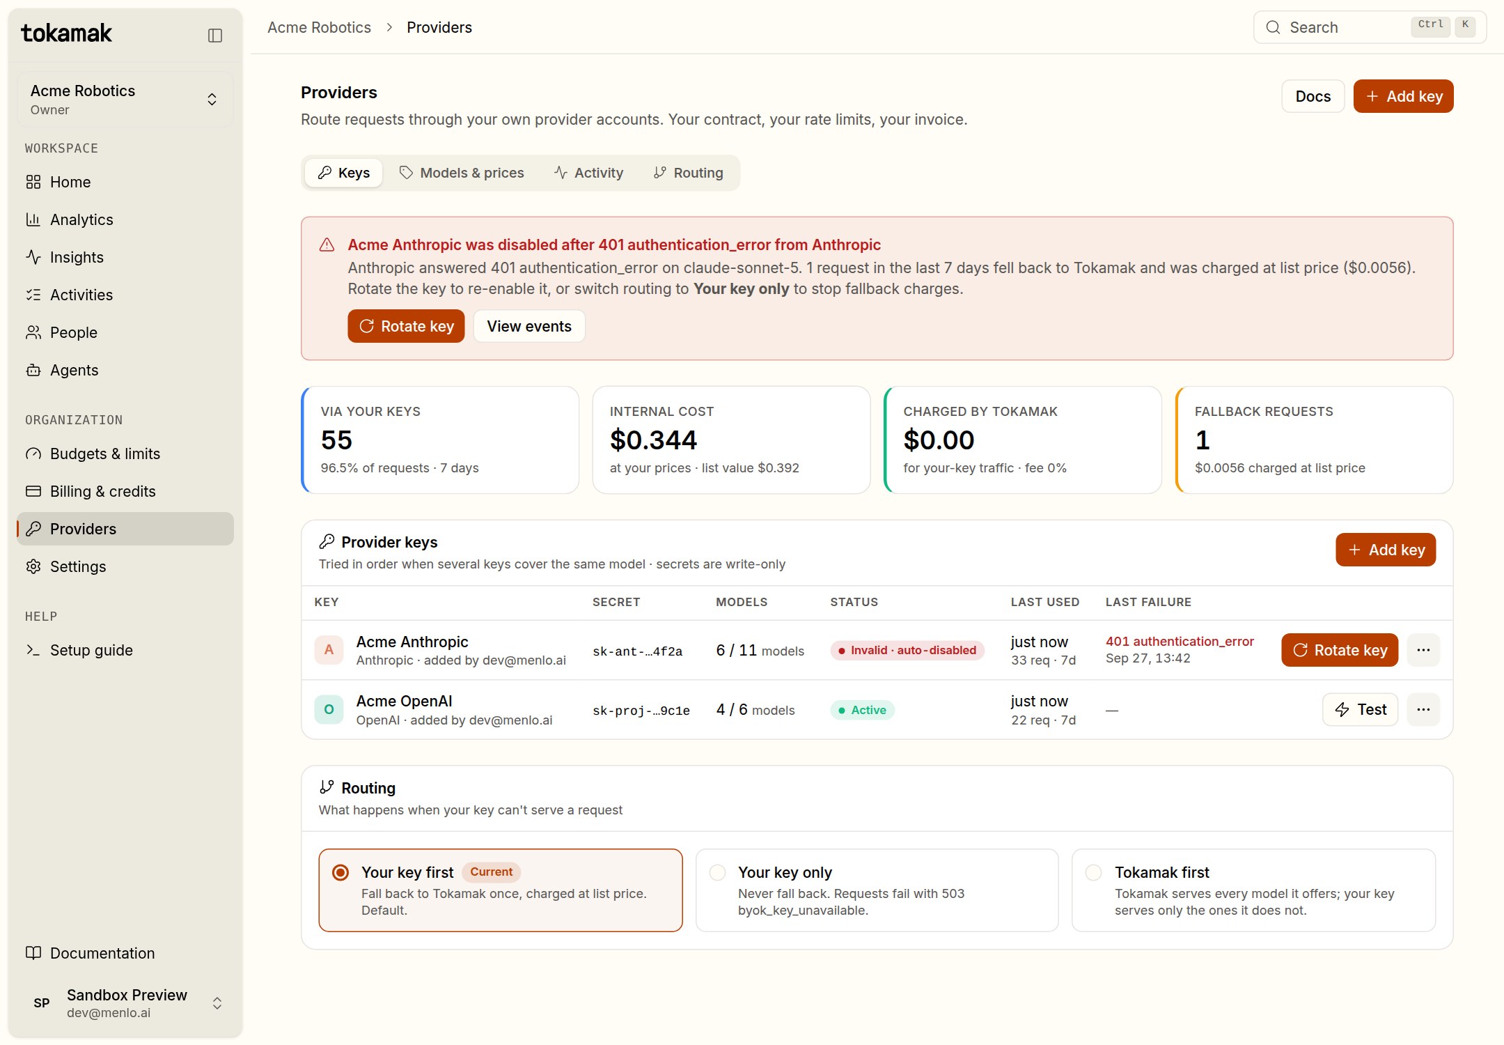Focus the Search field
The width and height of the screenshot is (1504, 1045).
point(1370,27)
